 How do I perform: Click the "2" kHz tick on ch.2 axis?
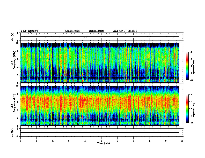click(18, 118)
